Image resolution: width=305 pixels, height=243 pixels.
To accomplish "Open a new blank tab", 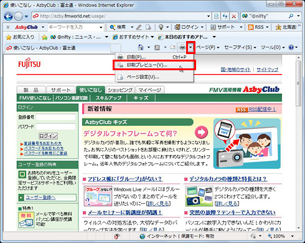I will pyautogui.click(x=116, y=48).
